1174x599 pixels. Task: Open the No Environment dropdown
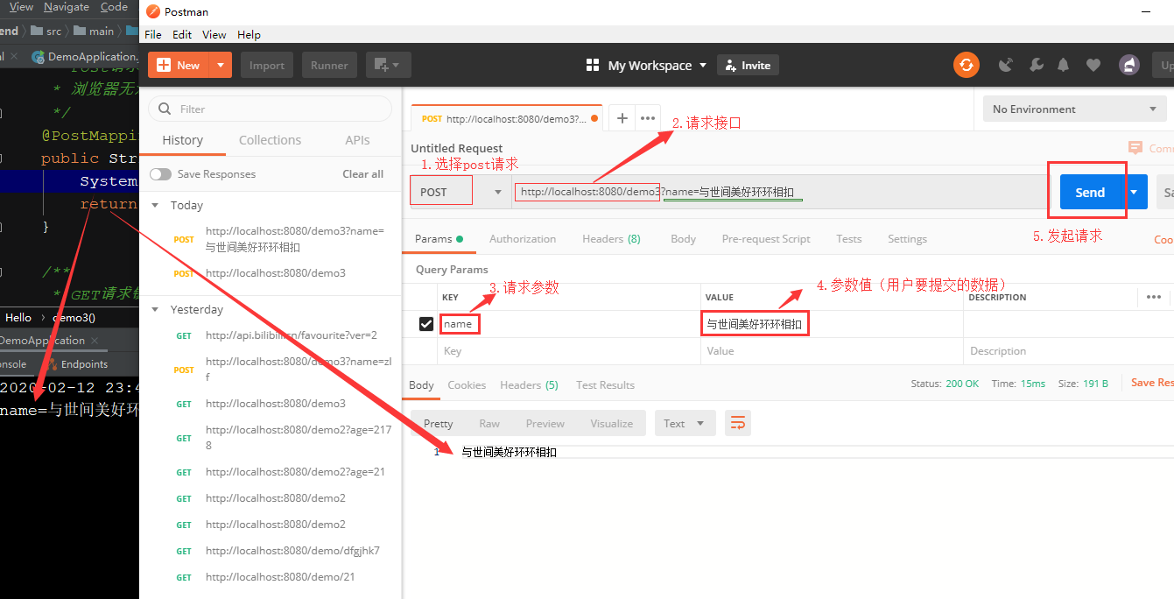tap(1075, 109)
